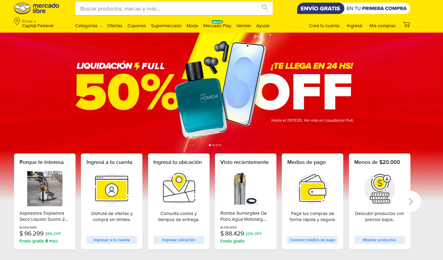Go to Supermercado in the nav bar
Viewport: 443px width, 260px height.
pos(166,26)
